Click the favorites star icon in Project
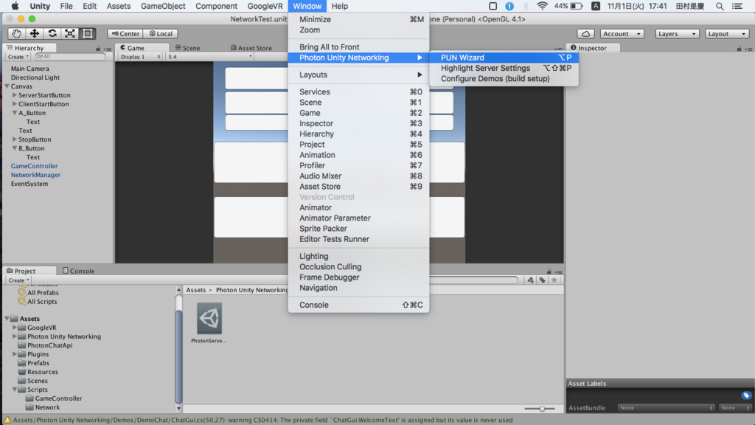The image size is (755, 425). 554,280
